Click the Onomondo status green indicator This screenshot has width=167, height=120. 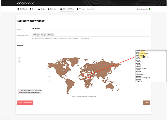pyautogui.click(x=149, y=9)
